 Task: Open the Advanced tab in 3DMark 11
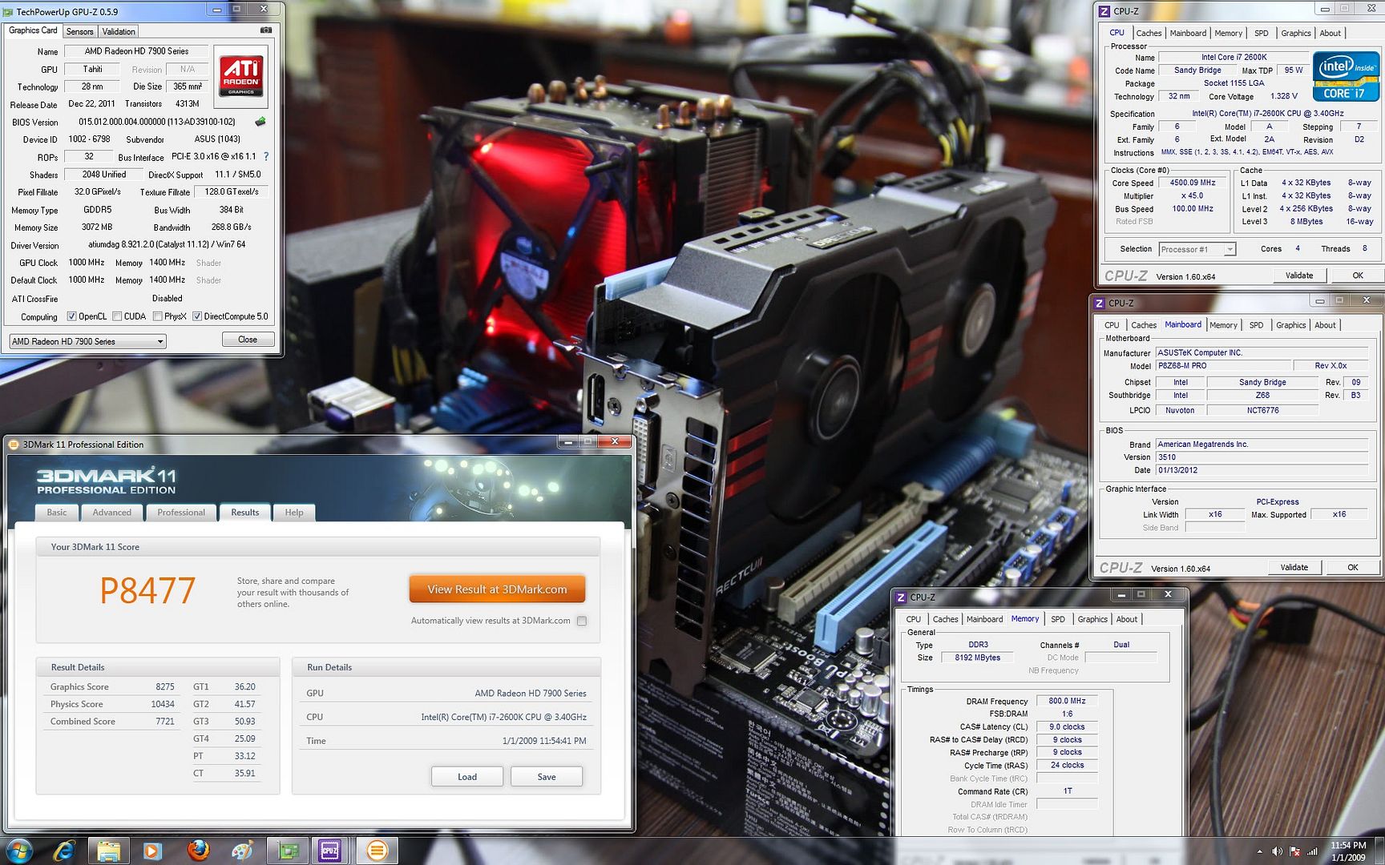pyautogui.click(x=112, y=513)
